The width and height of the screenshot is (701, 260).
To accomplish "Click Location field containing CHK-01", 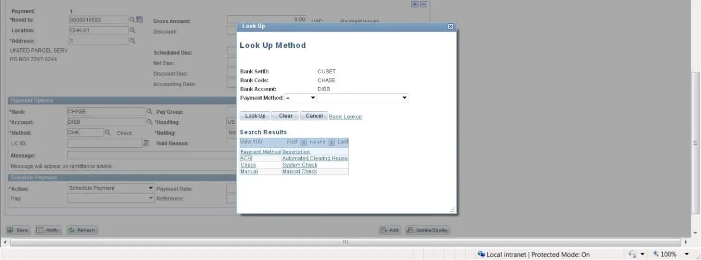I will [x=98, y=31].
